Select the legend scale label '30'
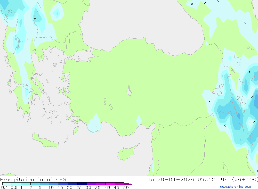The height and width of the screenshot is (189, 258). click(88, 187)
